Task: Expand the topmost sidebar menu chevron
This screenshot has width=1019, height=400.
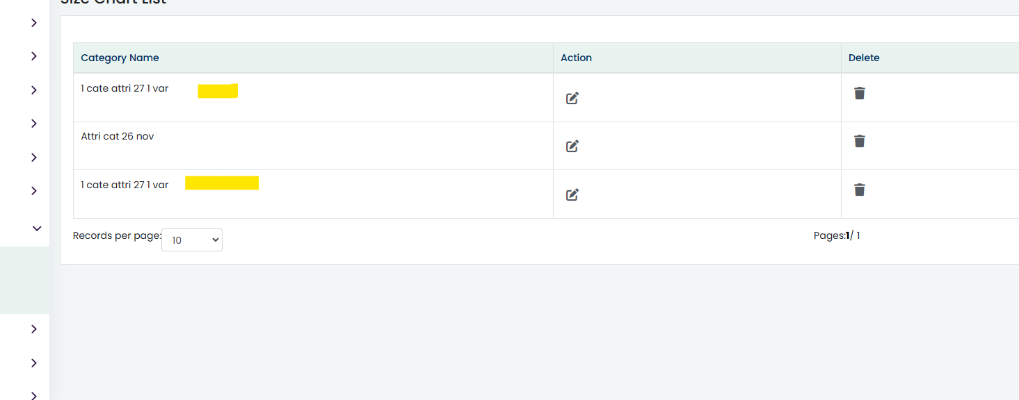Action: (x=34, y=23)
